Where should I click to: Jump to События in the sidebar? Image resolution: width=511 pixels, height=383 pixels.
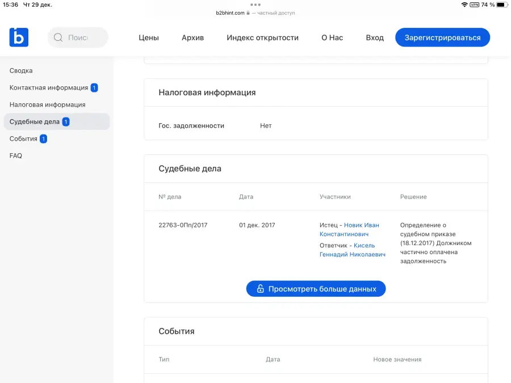(28, 139)
